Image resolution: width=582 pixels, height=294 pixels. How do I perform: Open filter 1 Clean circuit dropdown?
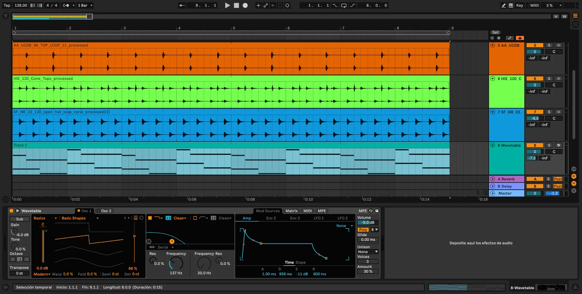click(180, 218)
